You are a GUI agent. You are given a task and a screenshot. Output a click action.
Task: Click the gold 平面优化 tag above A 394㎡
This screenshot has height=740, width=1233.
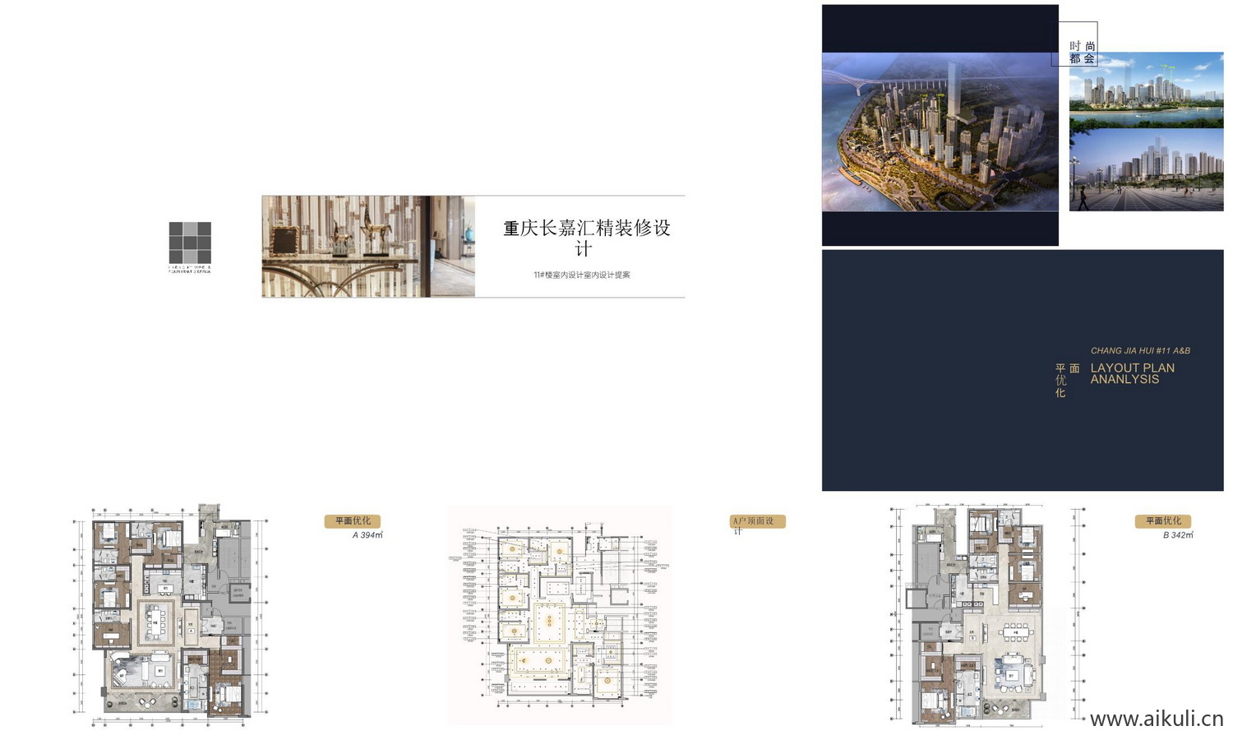pyautogui.click(x=353, y=520)
